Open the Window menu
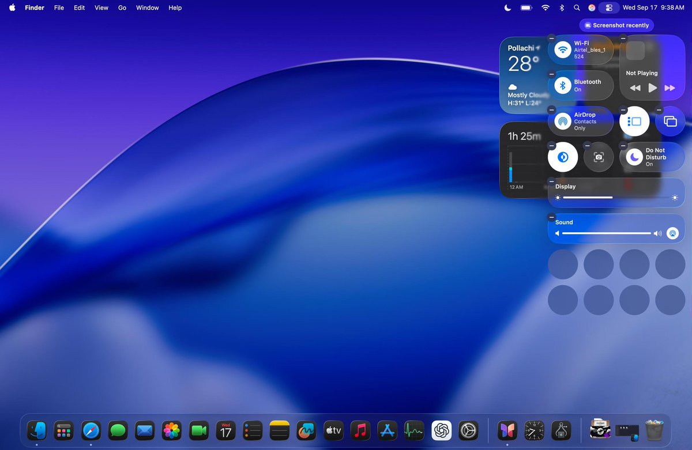692x450 pixels. [147, 7]
